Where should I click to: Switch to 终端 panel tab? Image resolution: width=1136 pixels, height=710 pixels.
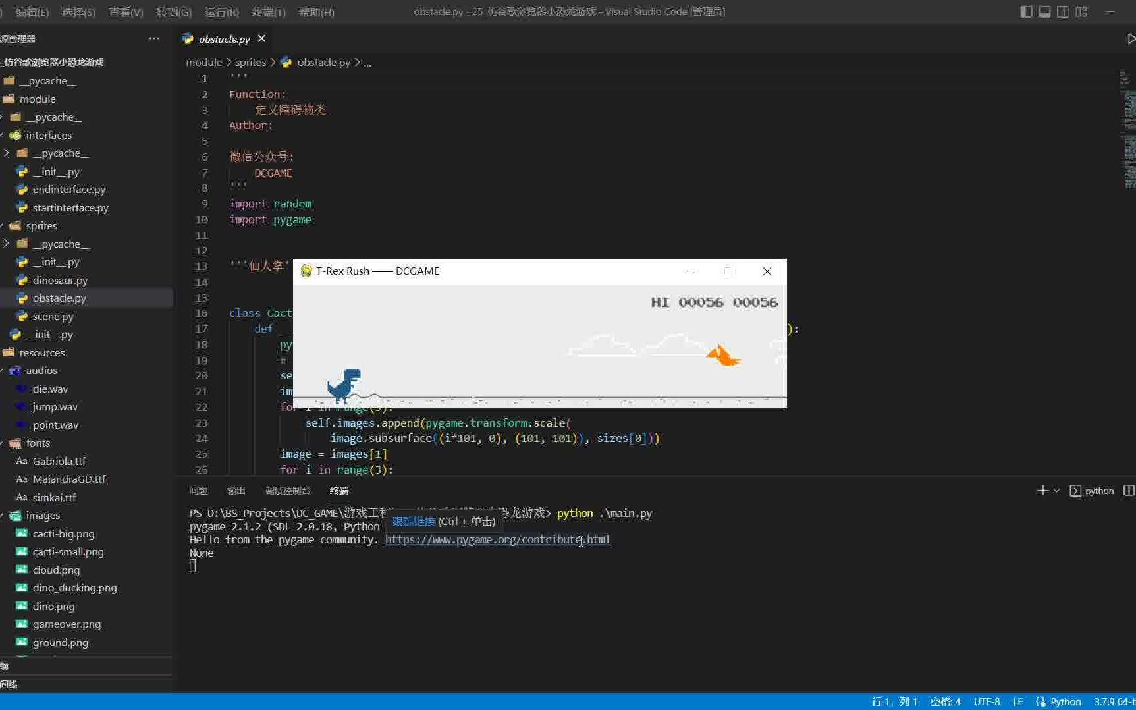click(x=339, y=491)
